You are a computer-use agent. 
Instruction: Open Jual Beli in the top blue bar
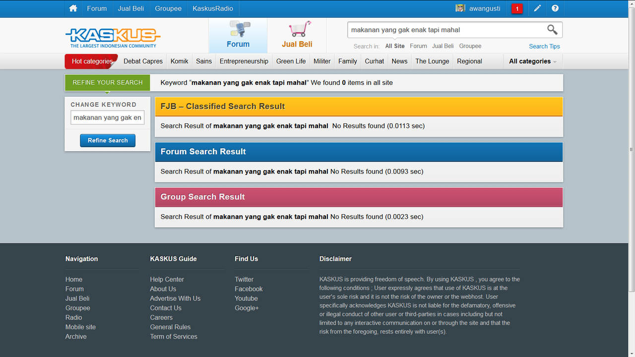point(131,8)
